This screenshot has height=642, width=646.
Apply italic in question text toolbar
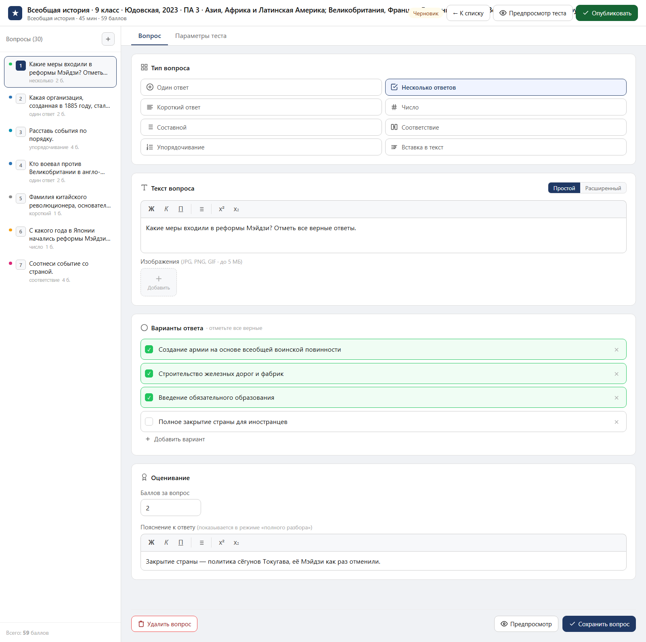click(x=166, y=209)
